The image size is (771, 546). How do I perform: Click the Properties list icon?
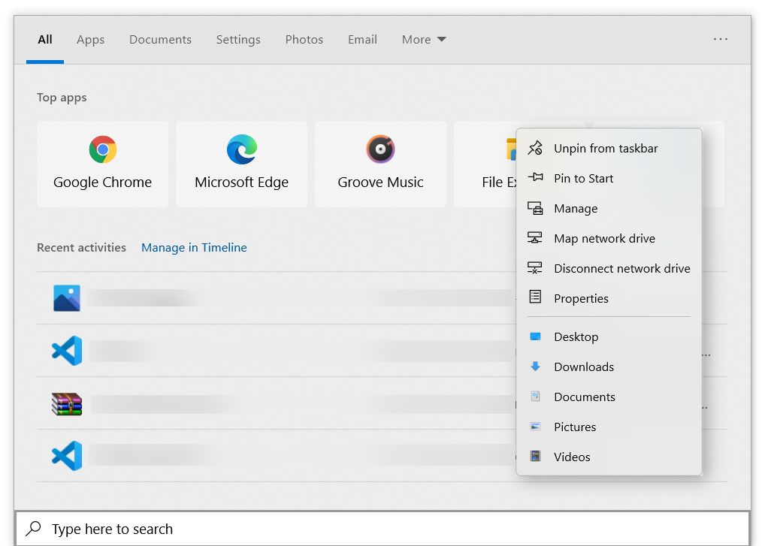pos(535,297)
